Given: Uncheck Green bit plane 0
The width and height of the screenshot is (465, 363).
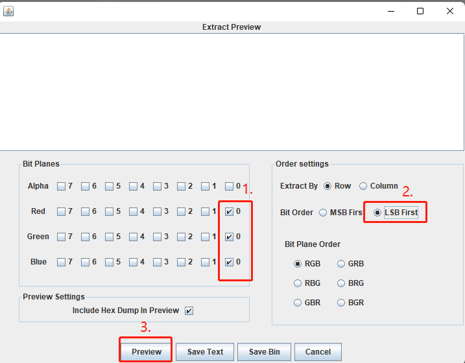Looking at the screenshot, I should pos(229,237).
